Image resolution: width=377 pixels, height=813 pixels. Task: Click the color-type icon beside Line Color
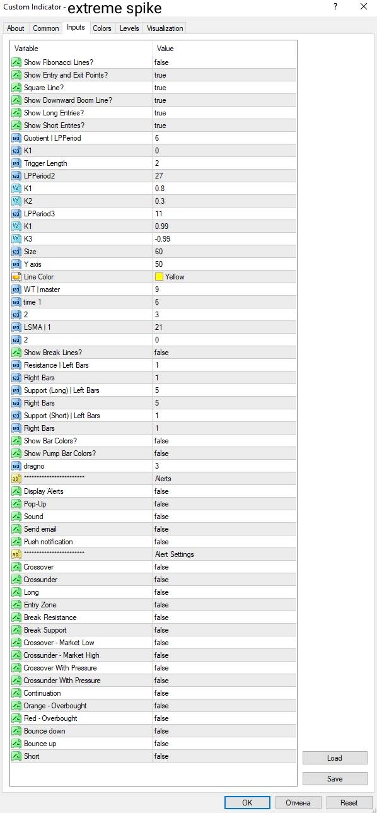pos(16,277)
